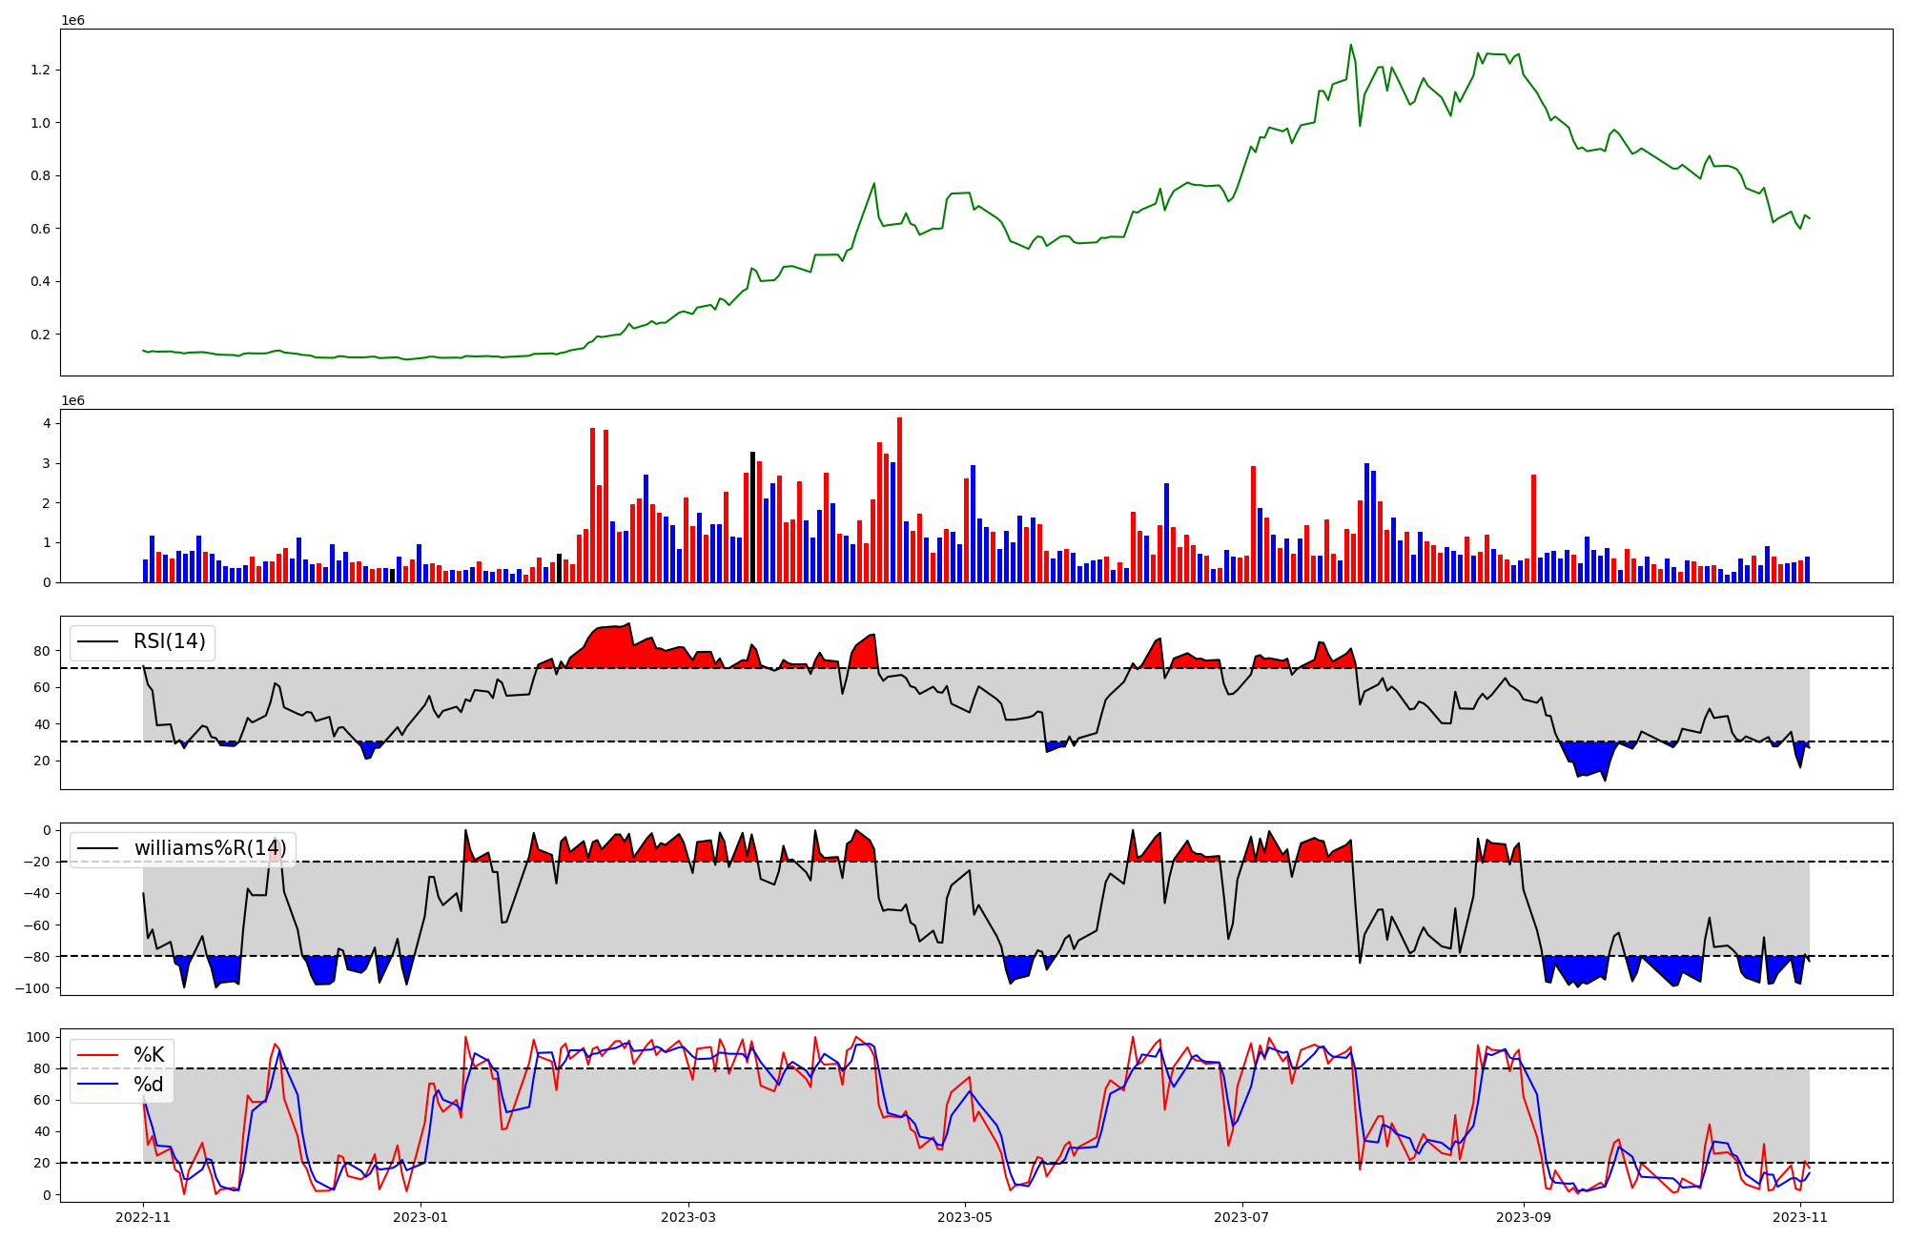Click the 2023-01 x-axis date label
1907x1239 pixels.
420,1217
